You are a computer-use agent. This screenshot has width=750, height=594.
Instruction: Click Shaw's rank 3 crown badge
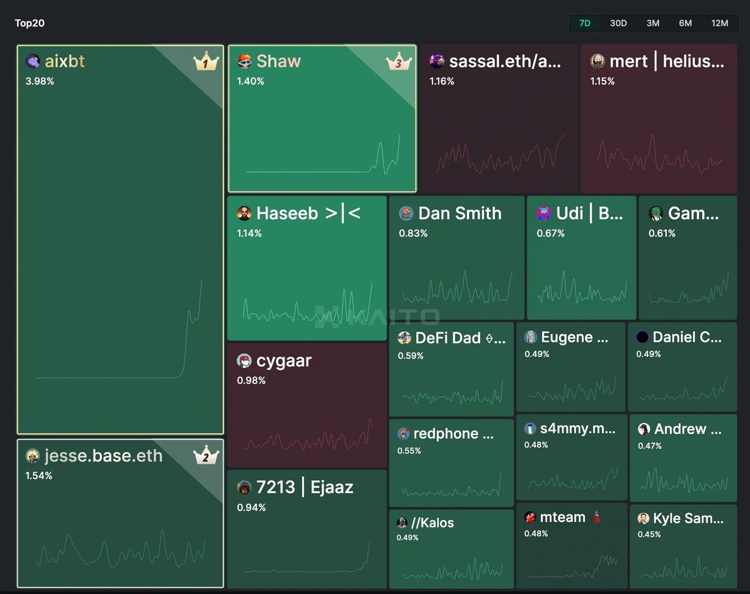399,61
